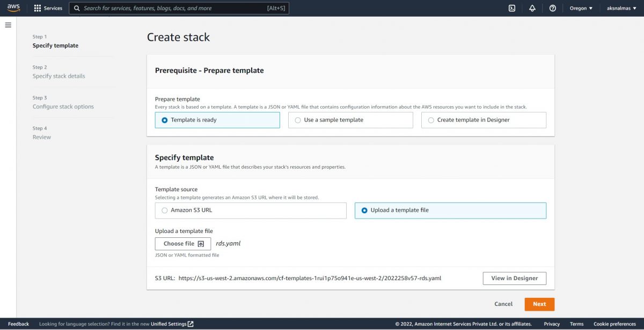Open the notifications bell
644x330 pixels.
pyautogui.click(x=532, y=8)
